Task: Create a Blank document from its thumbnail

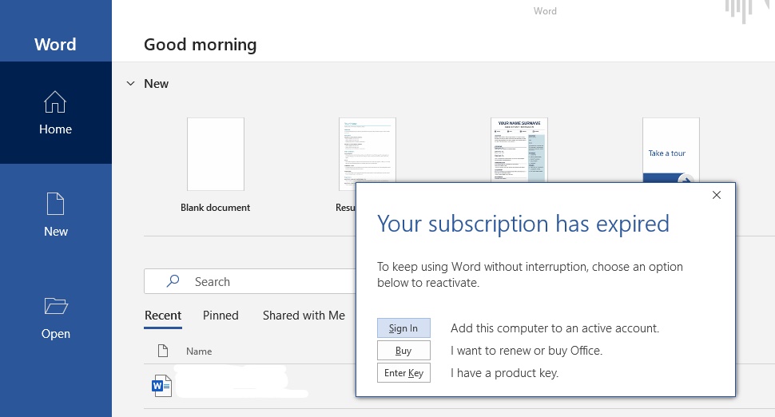Action: tap(216, 154)
